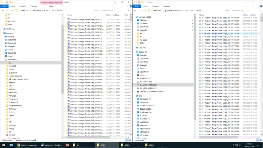Go back in the left Explorer window

tap(3, 11)
